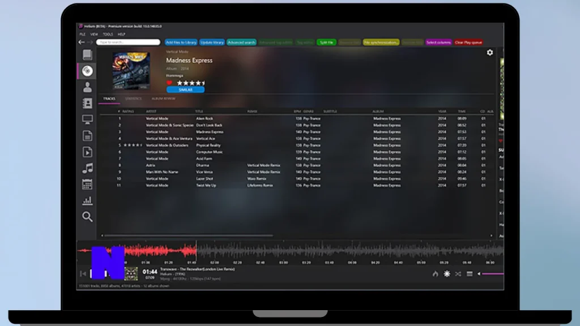Click the Madness Express album cover
580x326 pixels.
point(131,71)
